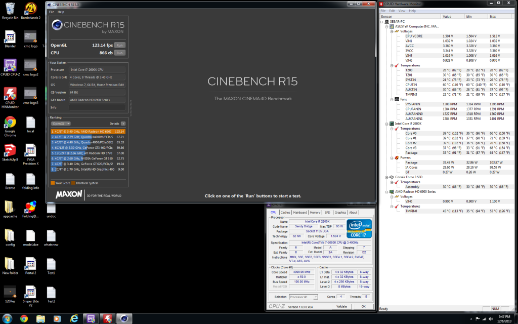Screen dimensions: 518x324
Task: Open the Folding@home desktop icon
Action: (x=31, y=209)
